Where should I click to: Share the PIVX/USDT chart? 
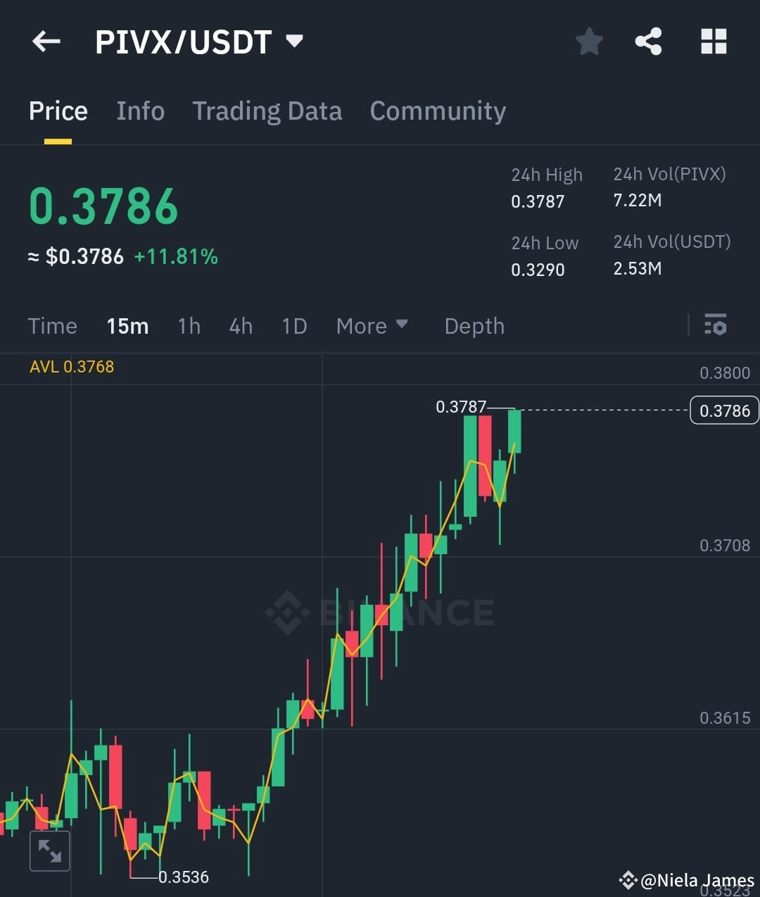648,42
